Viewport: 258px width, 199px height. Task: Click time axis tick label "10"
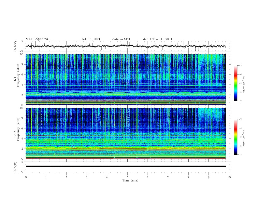(229, 177)
